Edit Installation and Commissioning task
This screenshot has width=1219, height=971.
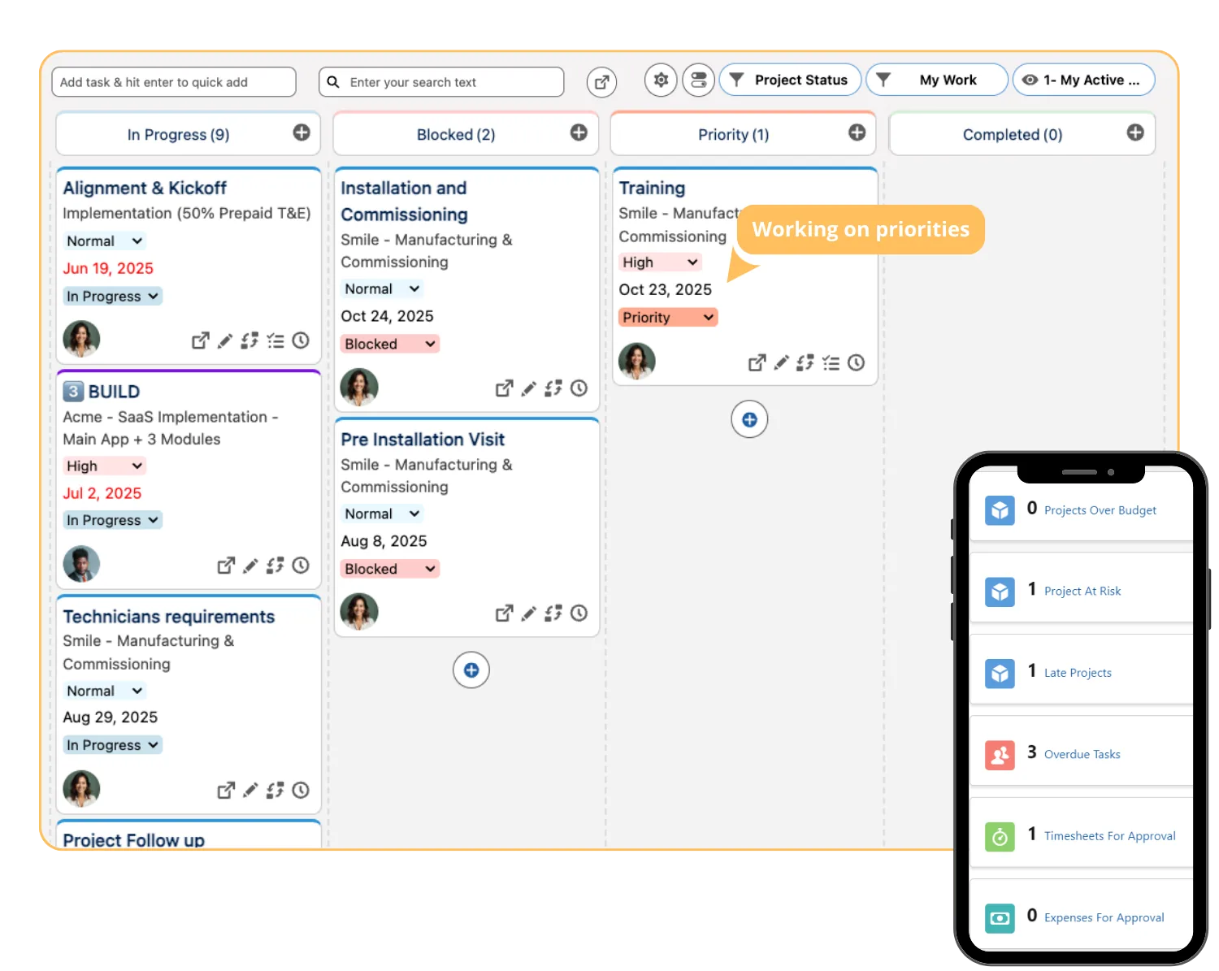[x=528, y=388]
